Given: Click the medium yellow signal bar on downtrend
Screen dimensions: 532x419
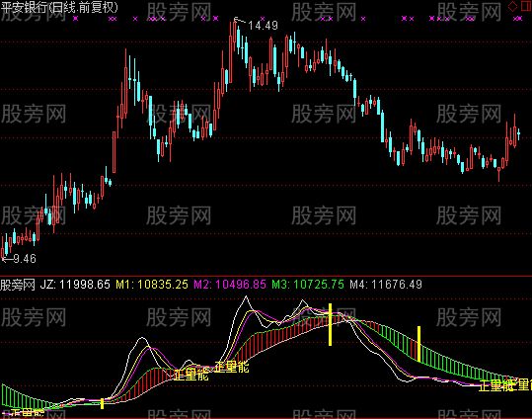Looking at the screenshot, I should coord(419,344).
